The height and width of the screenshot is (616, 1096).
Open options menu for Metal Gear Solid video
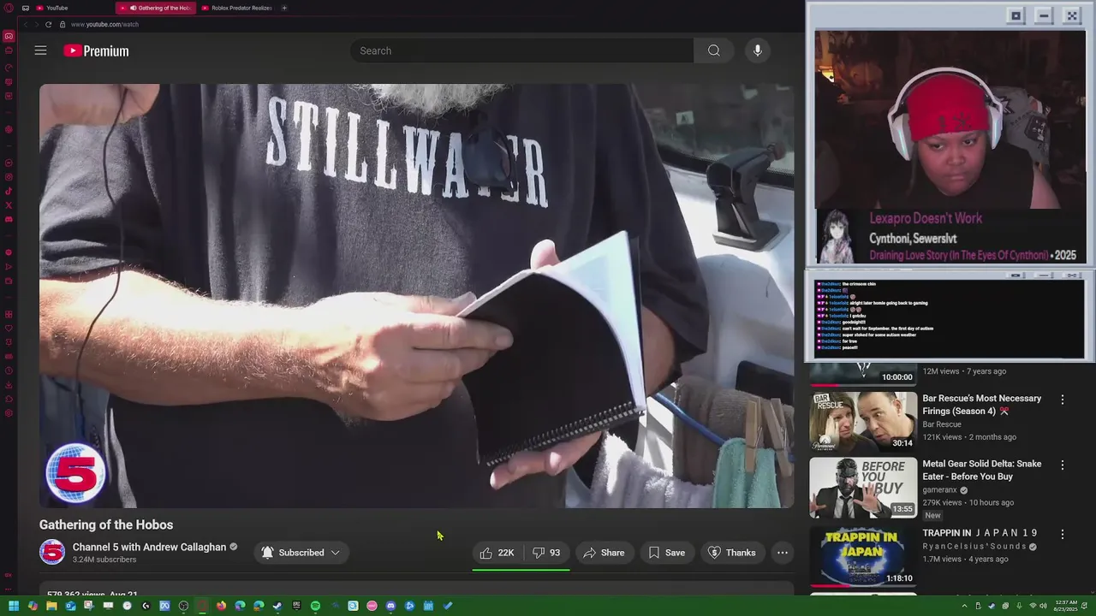[x=1063, y=465]
